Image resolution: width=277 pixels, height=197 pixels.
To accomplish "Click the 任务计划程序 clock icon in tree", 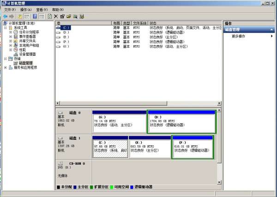I will (x=16, y=32).
